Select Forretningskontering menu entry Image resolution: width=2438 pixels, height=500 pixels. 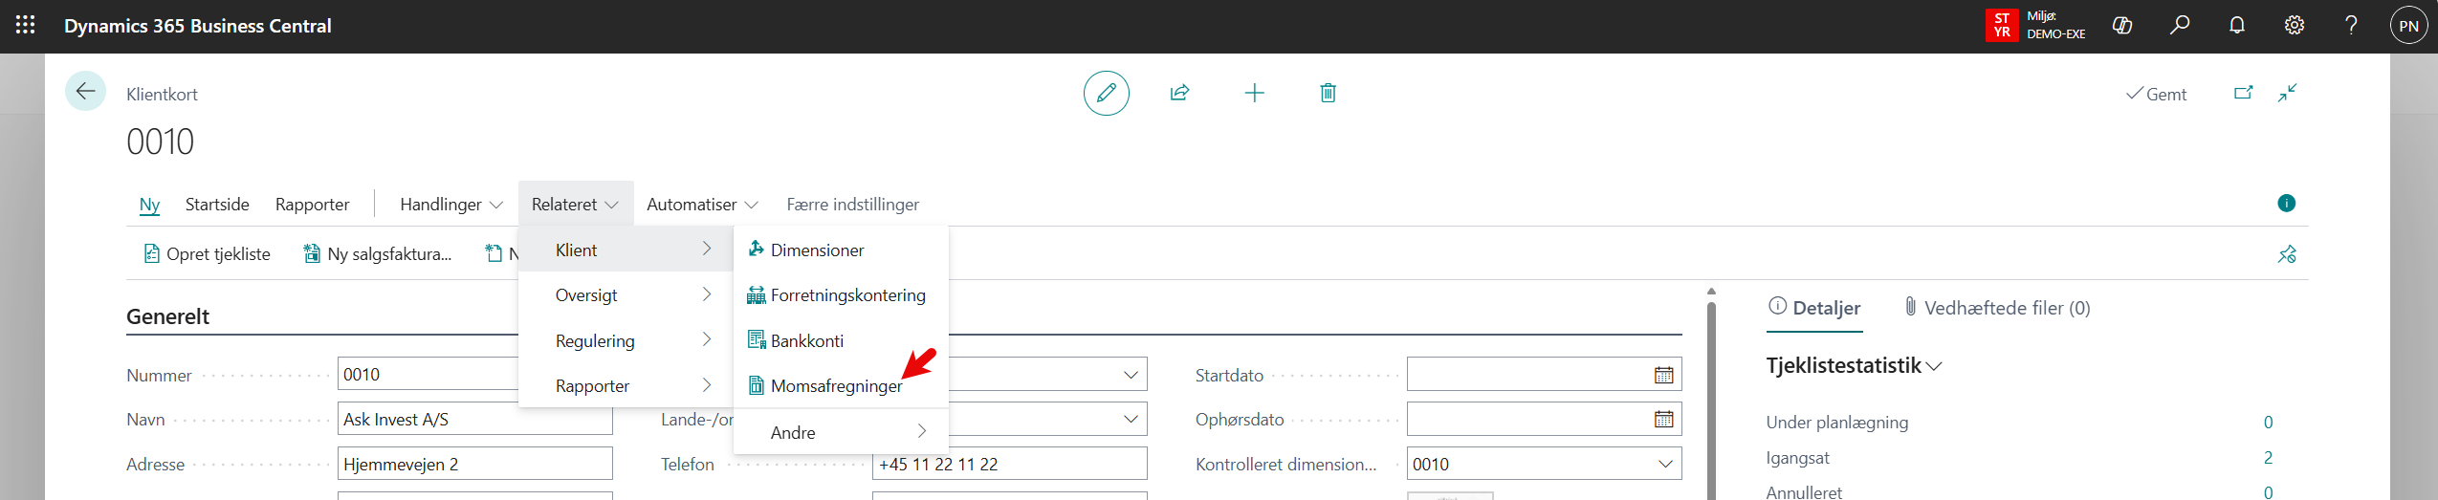tap(841, 295)
